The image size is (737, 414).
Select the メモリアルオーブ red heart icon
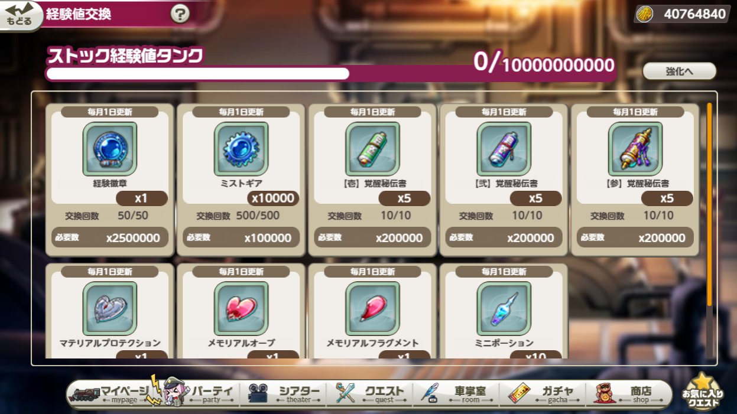click(x=241, y=308)
